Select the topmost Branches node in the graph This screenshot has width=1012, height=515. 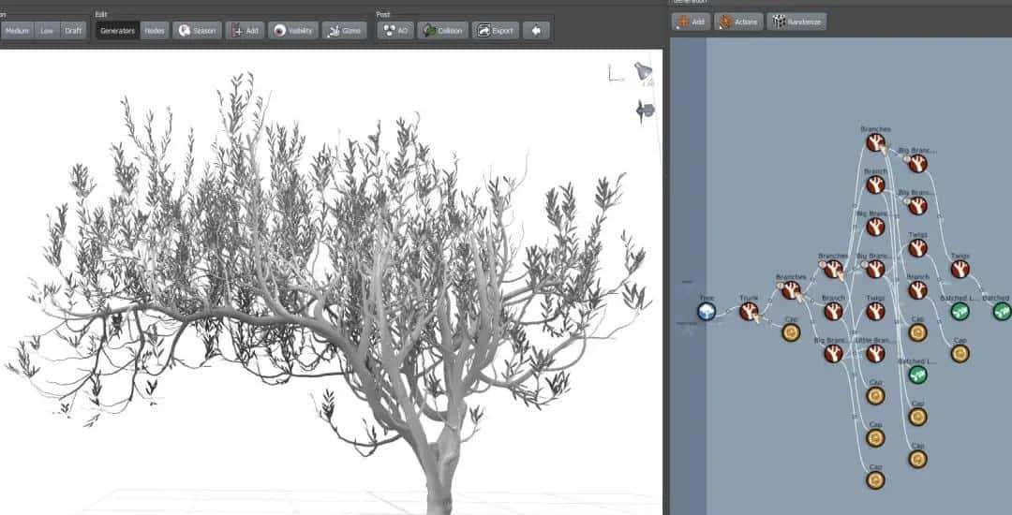click(875, 141)
